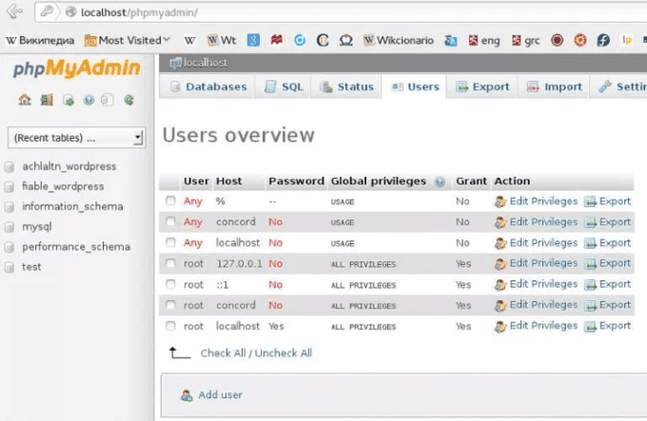Open the query window icon in sidebar
The width and height of the screenshot is (647, 421).
click(69, 100)
